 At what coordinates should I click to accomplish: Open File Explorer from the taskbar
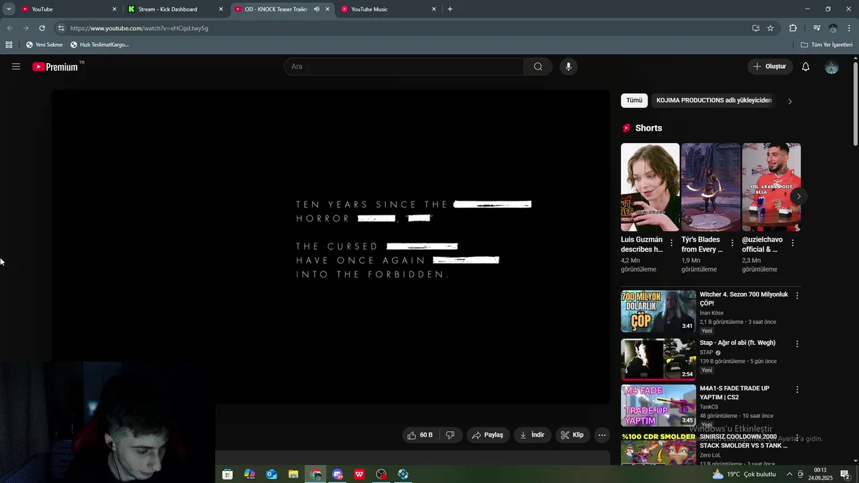293,474
